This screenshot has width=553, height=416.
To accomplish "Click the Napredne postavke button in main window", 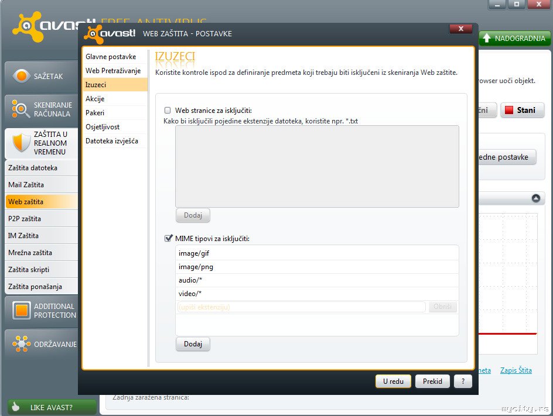I will point(507,157).
